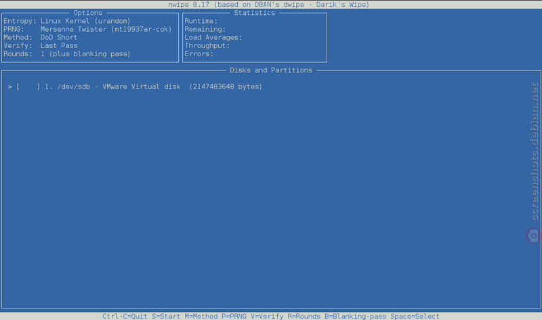The height and width of the screenshot is (320, 542).
Task: Click the Throughput label in Statistics
Action: coord(207,45)
